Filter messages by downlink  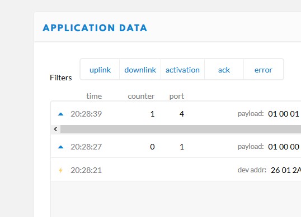(140, 70)
